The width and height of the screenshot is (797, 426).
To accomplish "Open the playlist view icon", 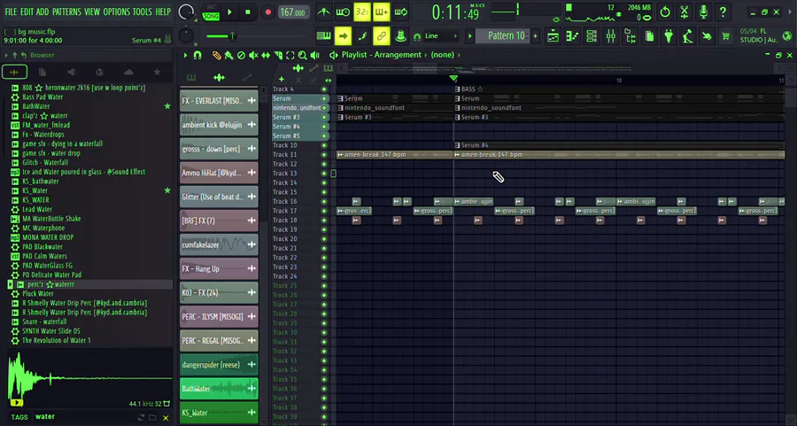I will tap(553, 36).
